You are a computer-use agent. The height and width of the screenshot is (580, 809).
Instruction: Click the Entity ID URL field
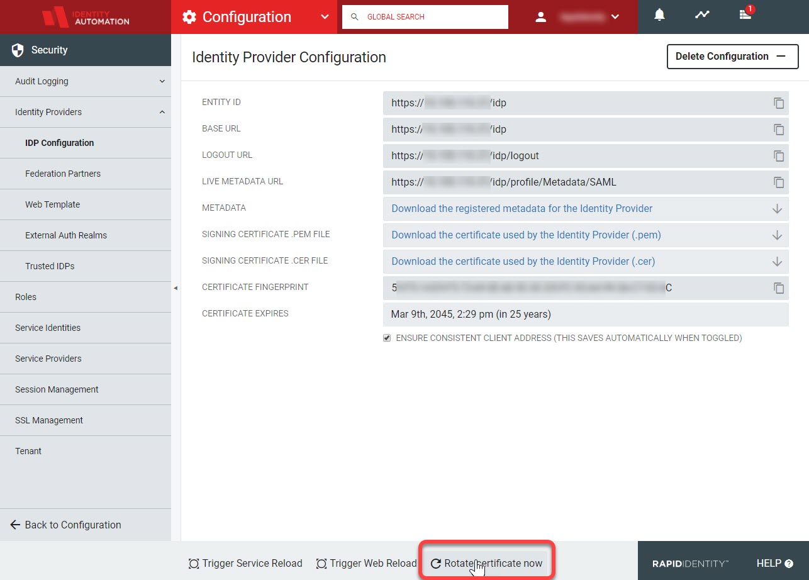coord(586,103)
